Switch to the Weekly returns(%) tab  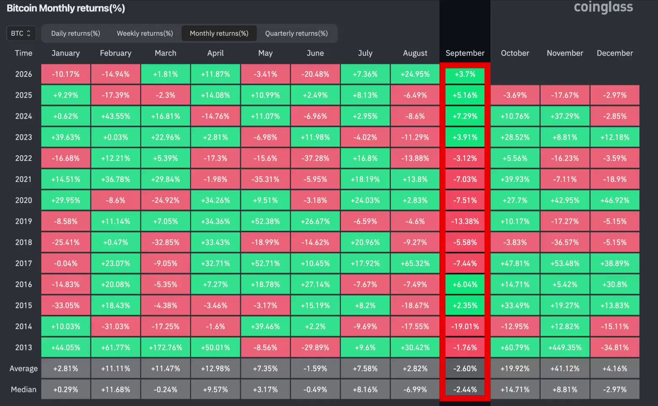click(145, 33)
